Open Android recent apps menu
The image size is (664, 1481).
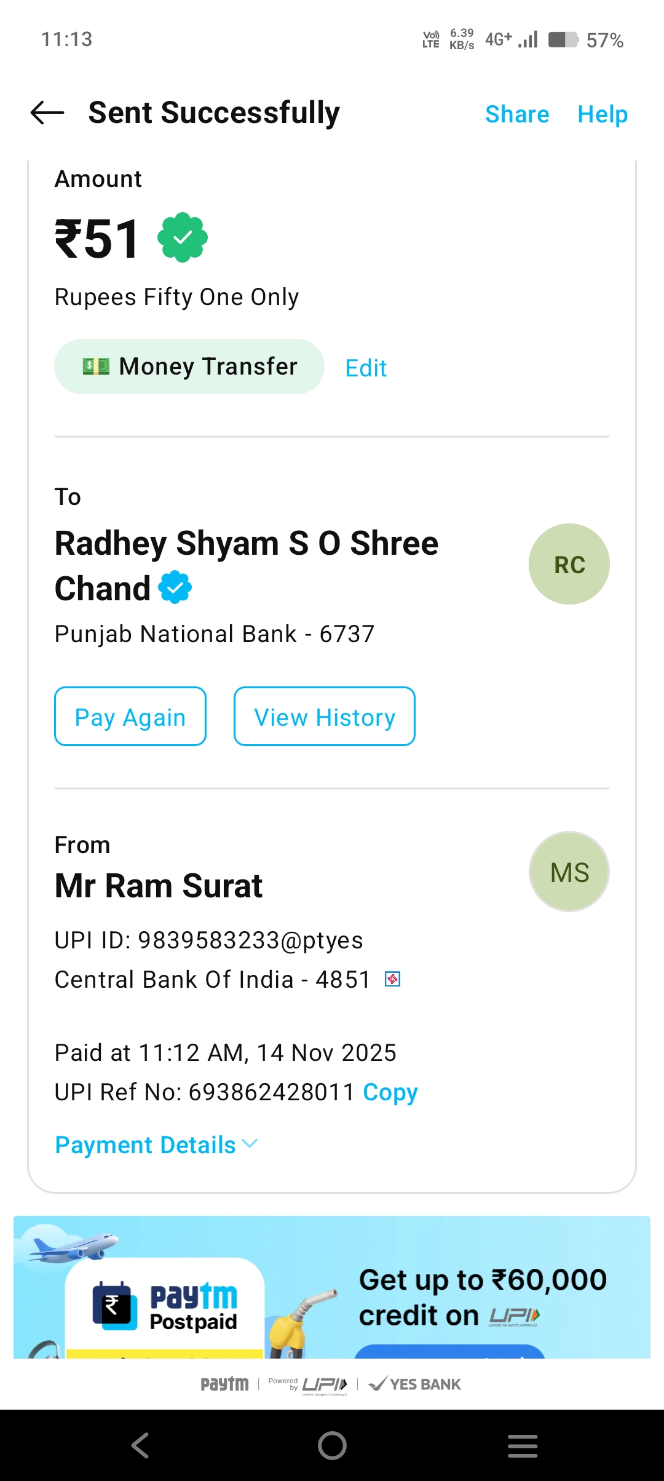point(523,1445)
